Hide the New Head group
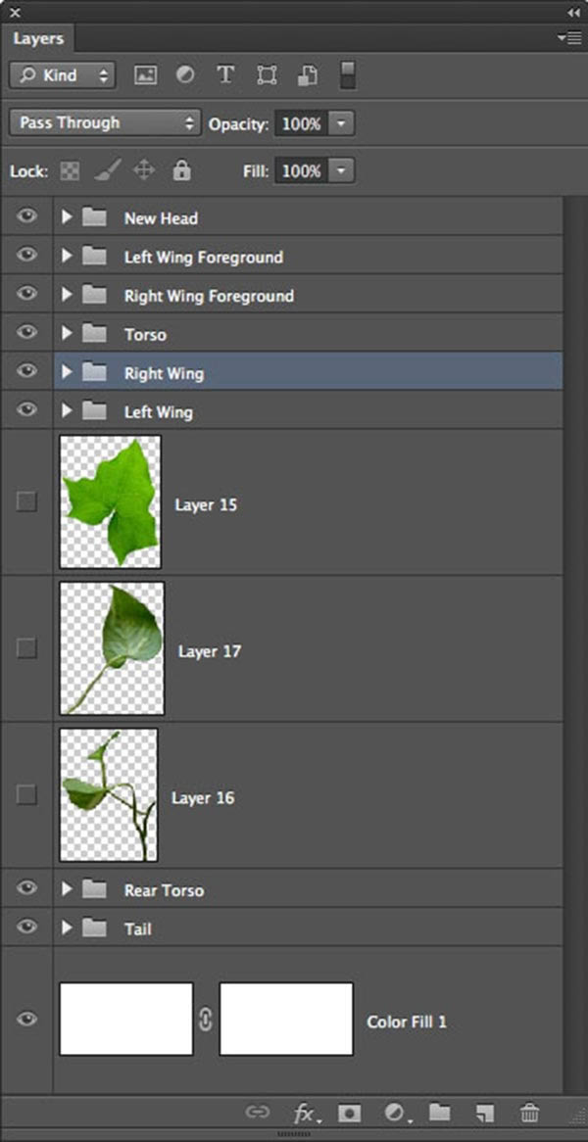Image resolution: width=588 pixels, height=1142 pixels. click(x=26, y=217)
